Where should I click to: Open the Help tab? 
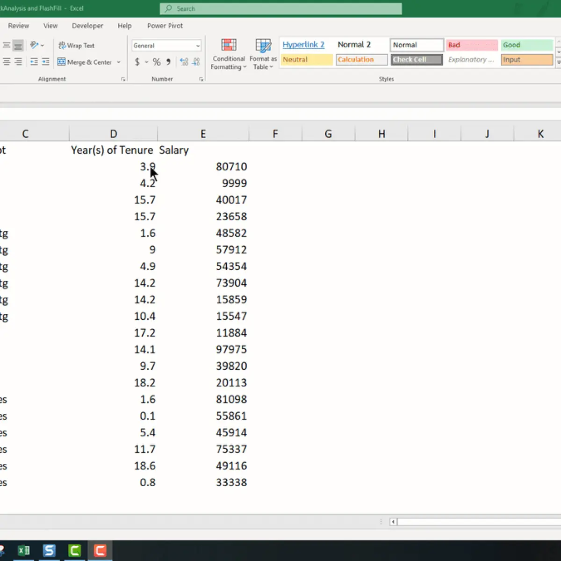(124, 26)
